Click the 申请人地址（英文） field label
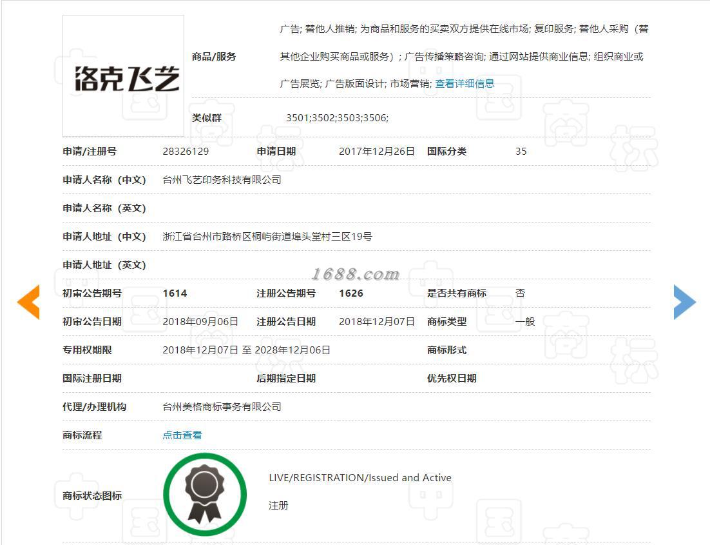Screen dimensions: 710x545 point(104,265)
